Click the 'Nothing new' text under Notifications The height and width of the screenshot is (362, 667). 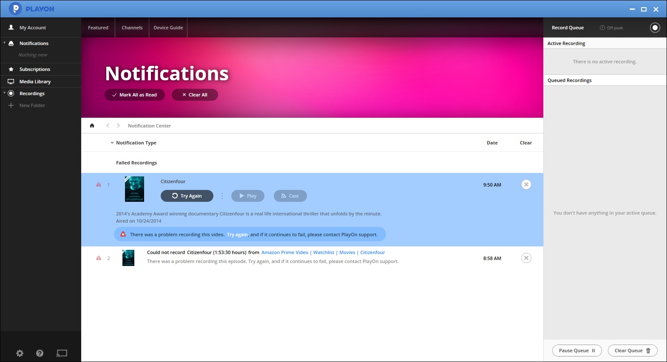33,55
